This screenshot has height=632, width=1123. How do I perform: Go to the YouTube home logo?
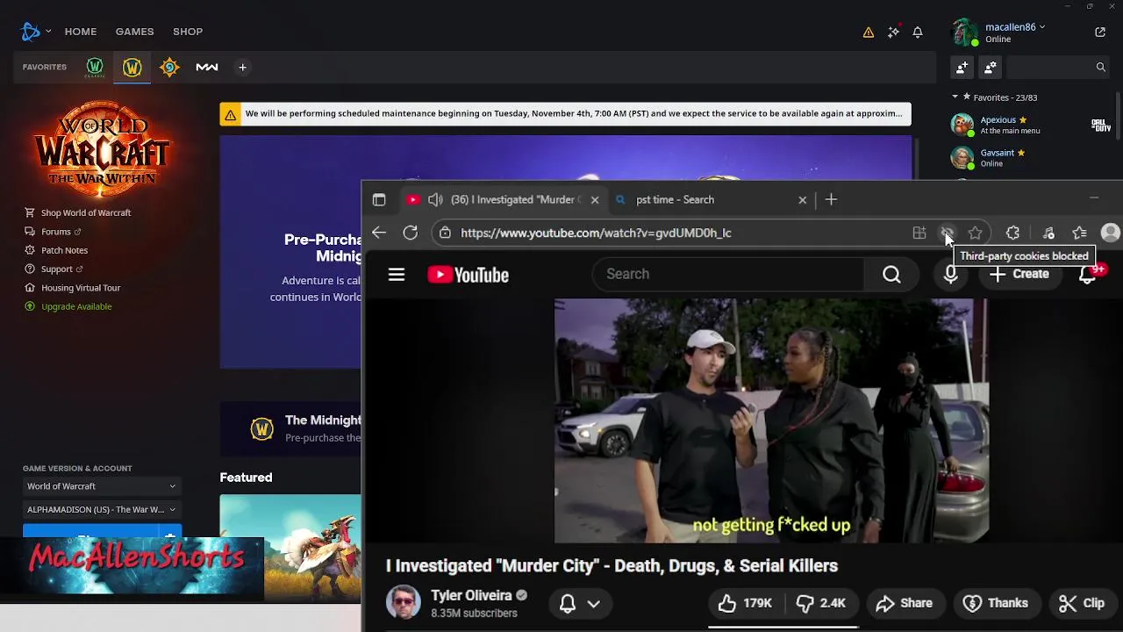[x=468, y=275]
